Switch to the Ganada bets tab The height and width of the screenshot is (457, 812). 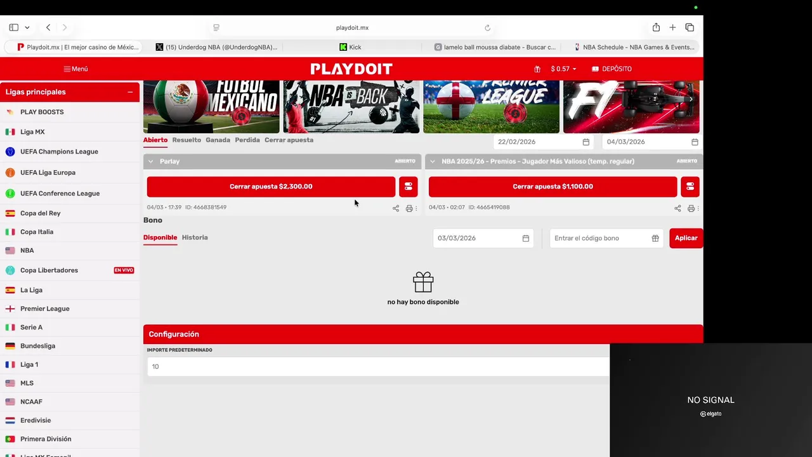tap(218, 140)
